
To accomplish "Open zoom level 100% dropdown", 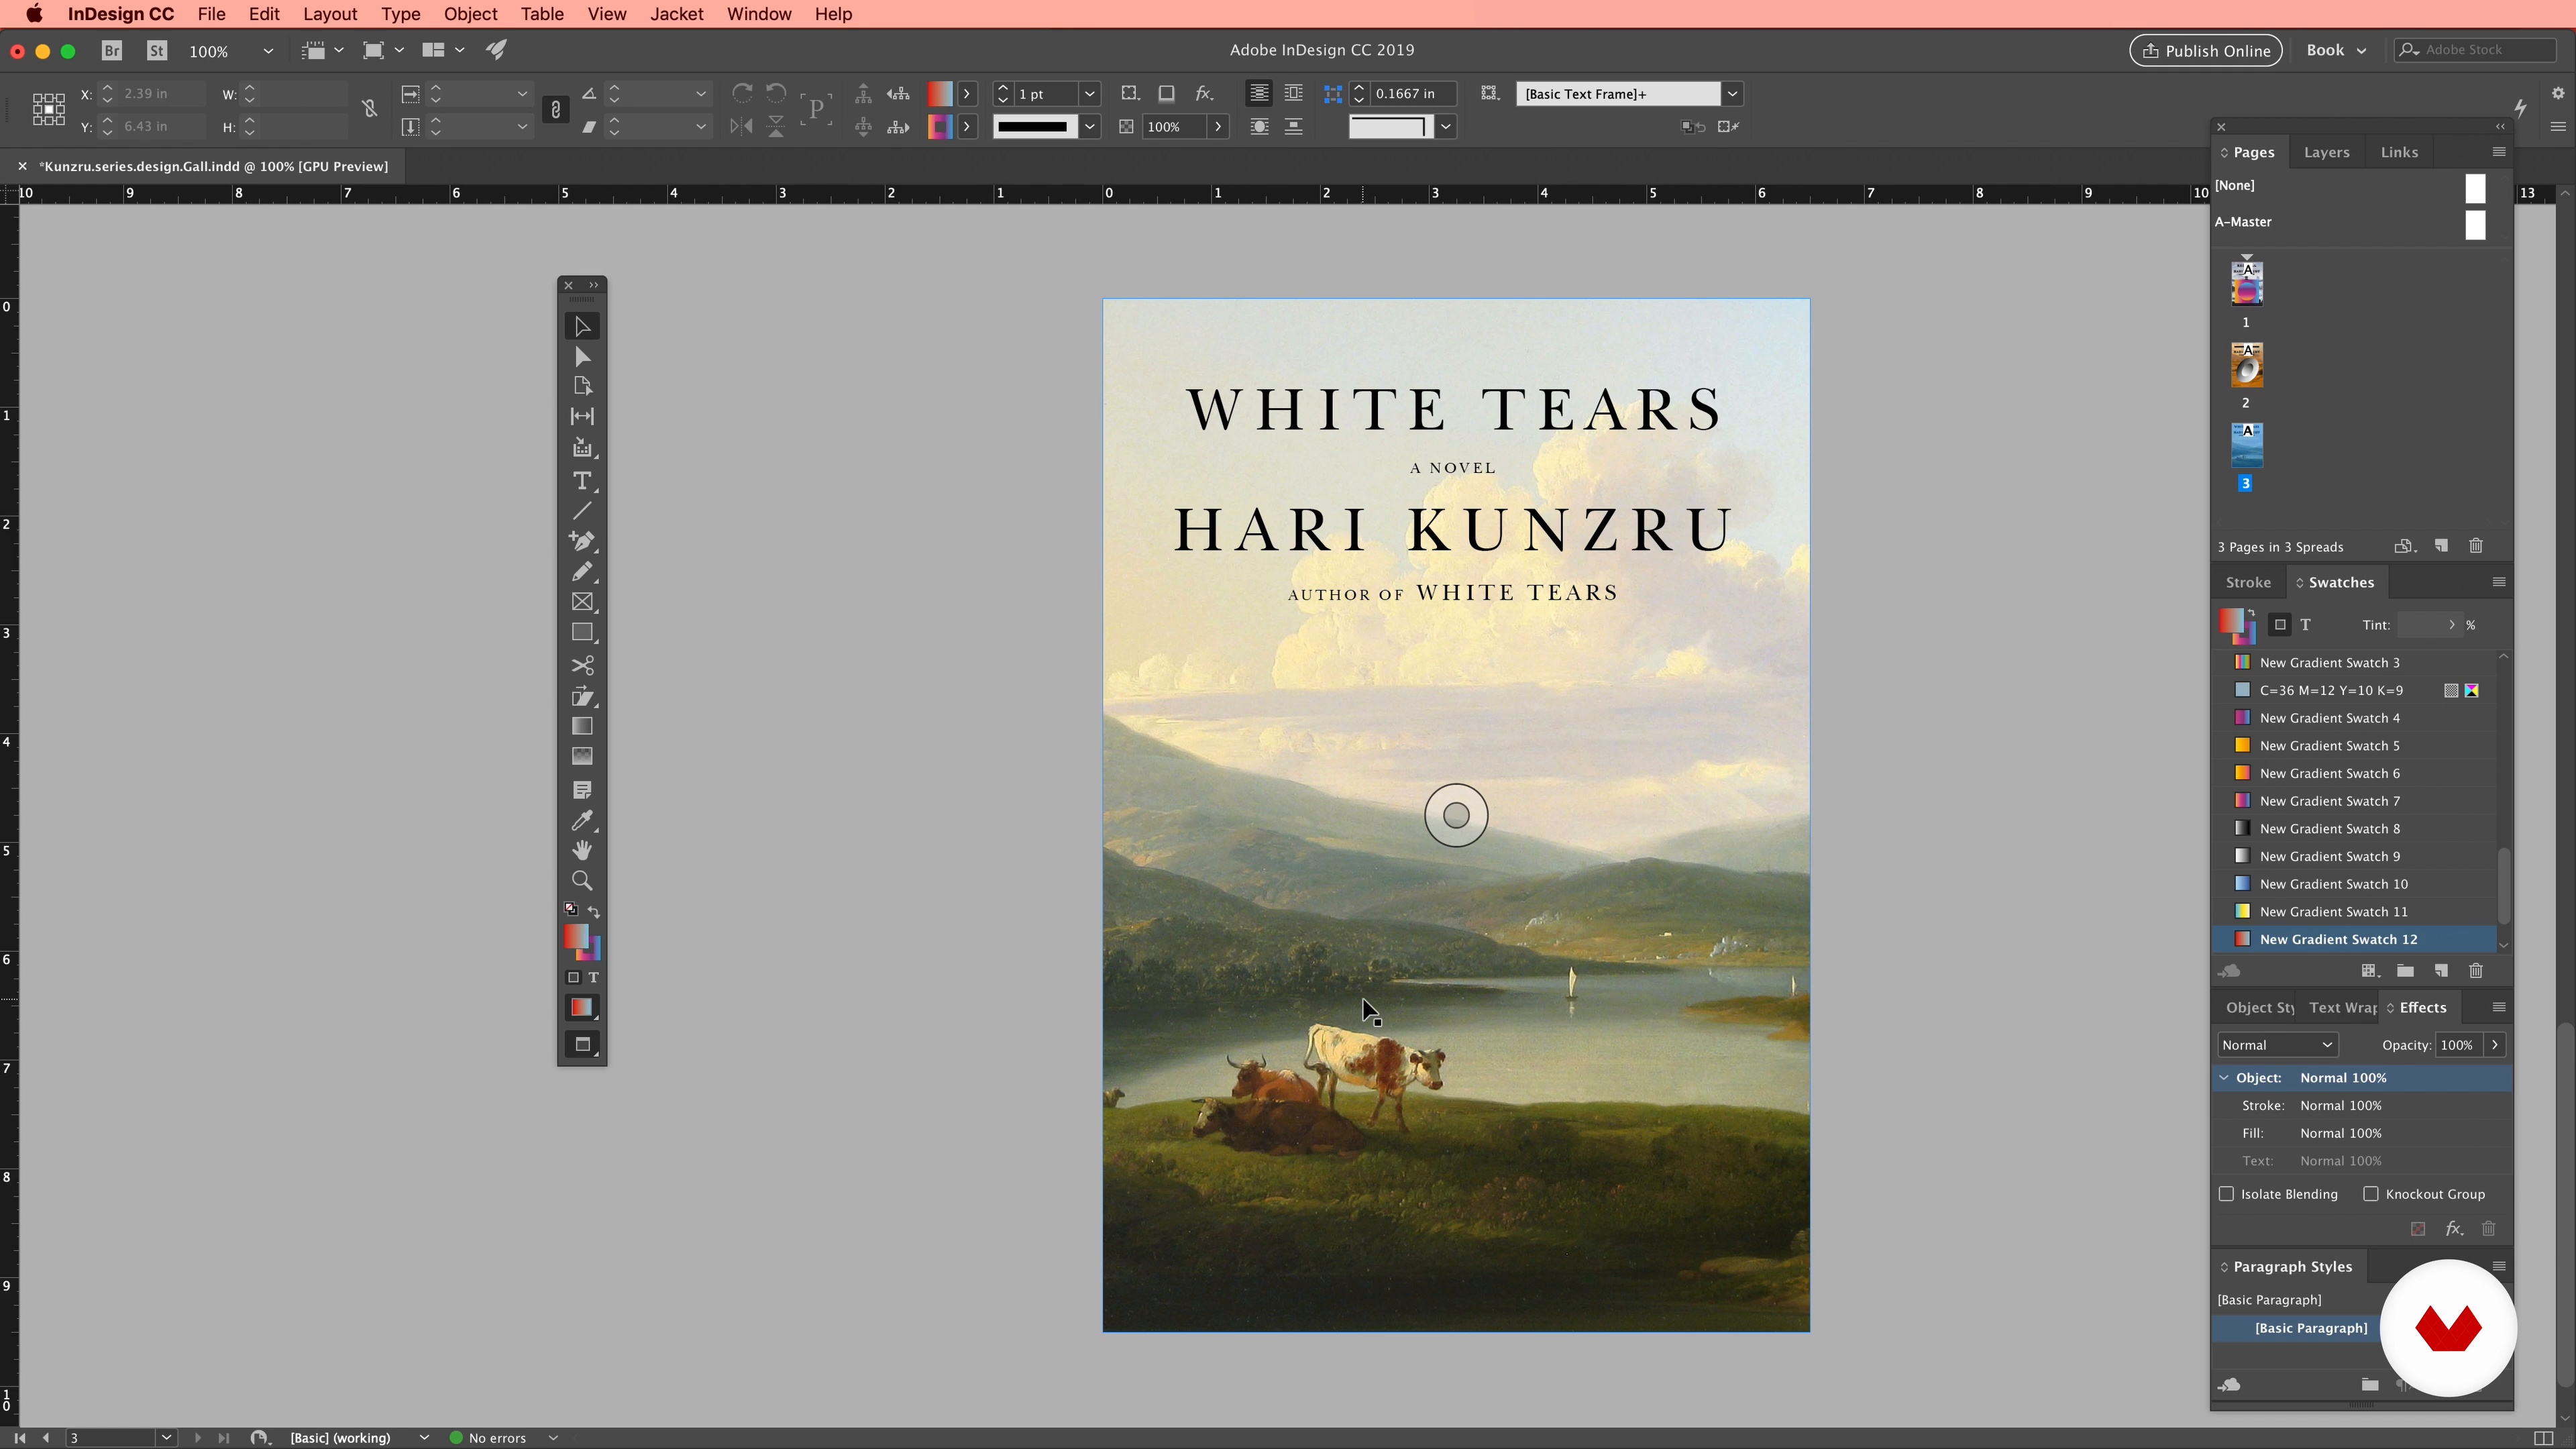I will click(268, 51).
